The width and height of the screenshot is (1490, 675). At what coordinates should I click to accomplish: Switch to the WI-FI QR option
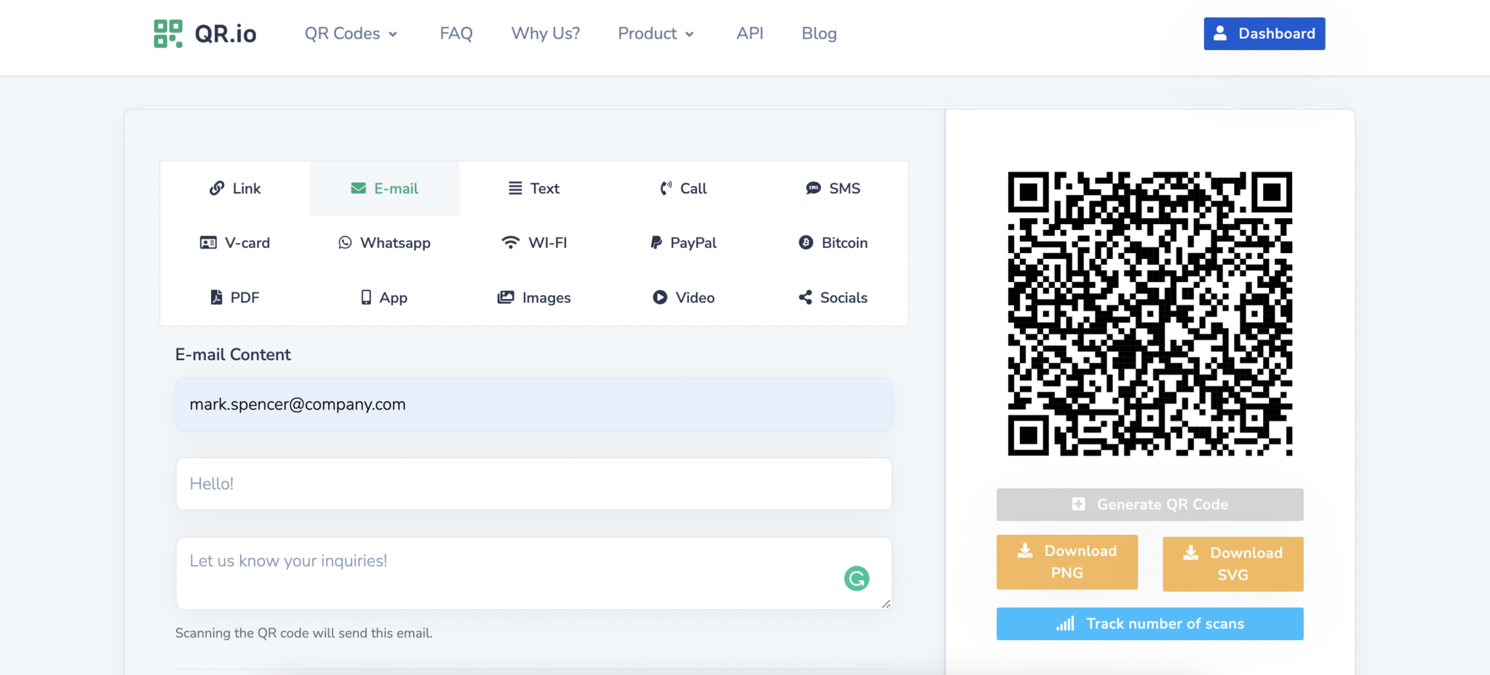point(533,242)
